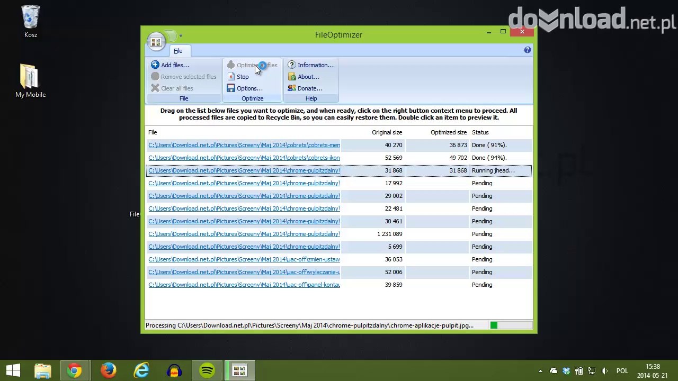The height and width of the screenshot is (381, 678).
Task: Switch to Spotify in the taskbar
Action: point(207,370)
